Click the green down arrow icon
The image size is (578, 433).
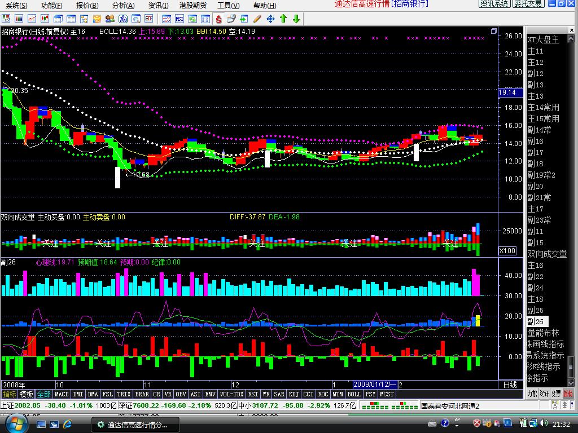[296, 19]
